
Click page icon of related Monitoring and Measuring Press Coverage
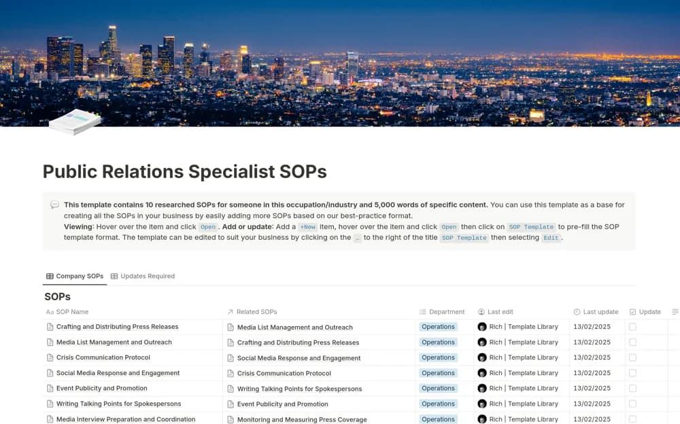pyautogui.click(x=231, y=420)
